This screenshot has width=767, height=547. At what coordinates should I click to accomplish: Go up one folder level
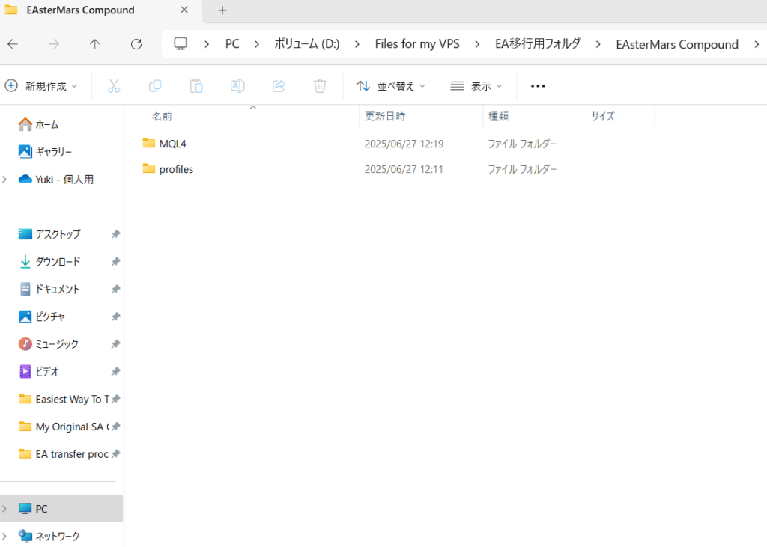click(x=94, y=44)
